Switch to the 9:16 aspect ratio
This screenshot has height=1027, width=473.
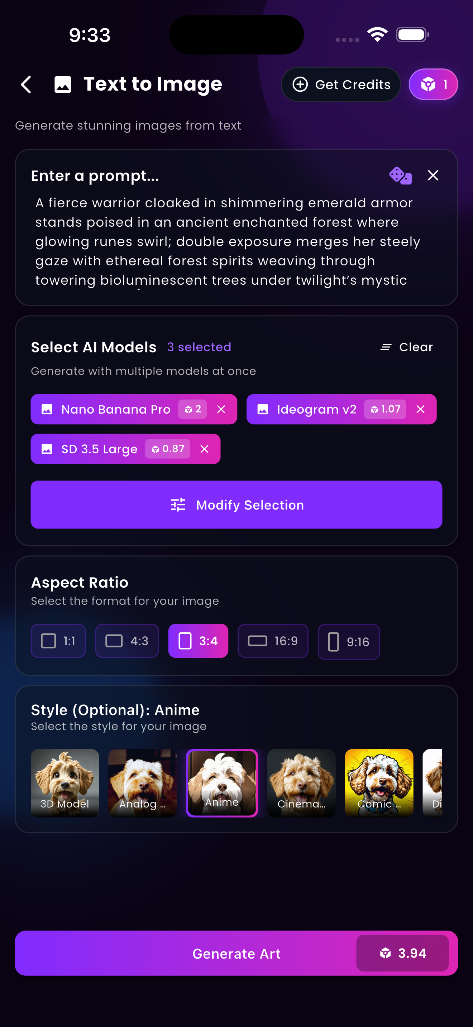[348, 641]
